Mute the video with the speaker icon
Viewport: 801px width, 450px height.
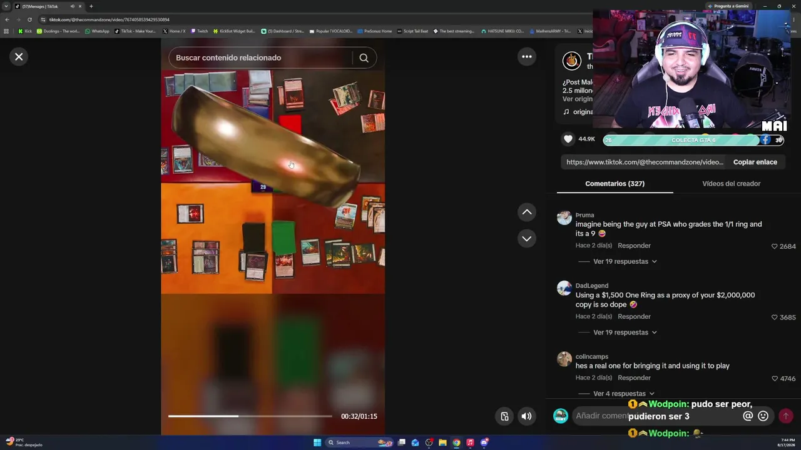pos(527,416)
